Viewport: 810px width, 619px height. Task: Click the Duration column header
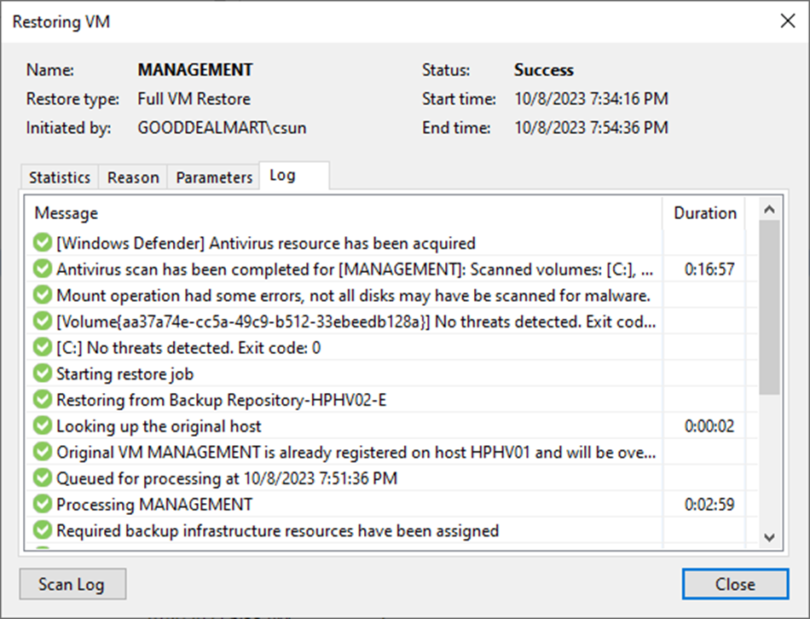(x=705, y=213)
